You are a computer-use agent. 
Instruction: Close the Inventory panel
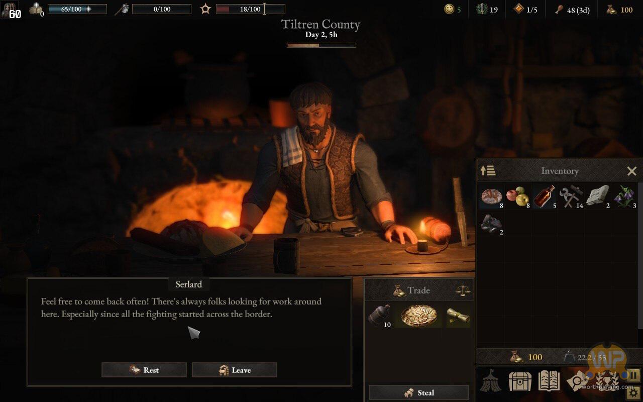tap(632, 171)
